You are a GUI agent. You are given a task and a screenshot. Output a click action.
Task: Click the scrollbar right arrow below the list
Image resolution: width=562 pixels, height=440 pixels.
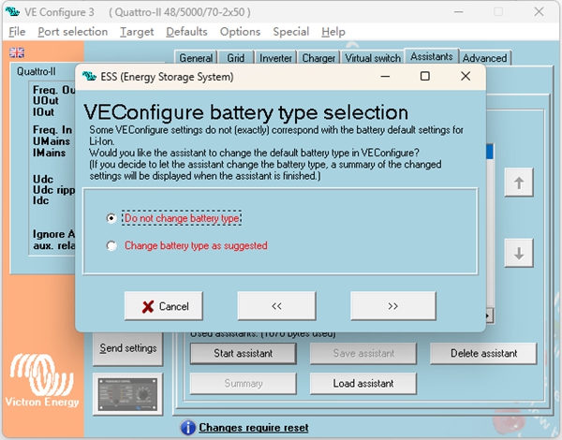(489, 316)
